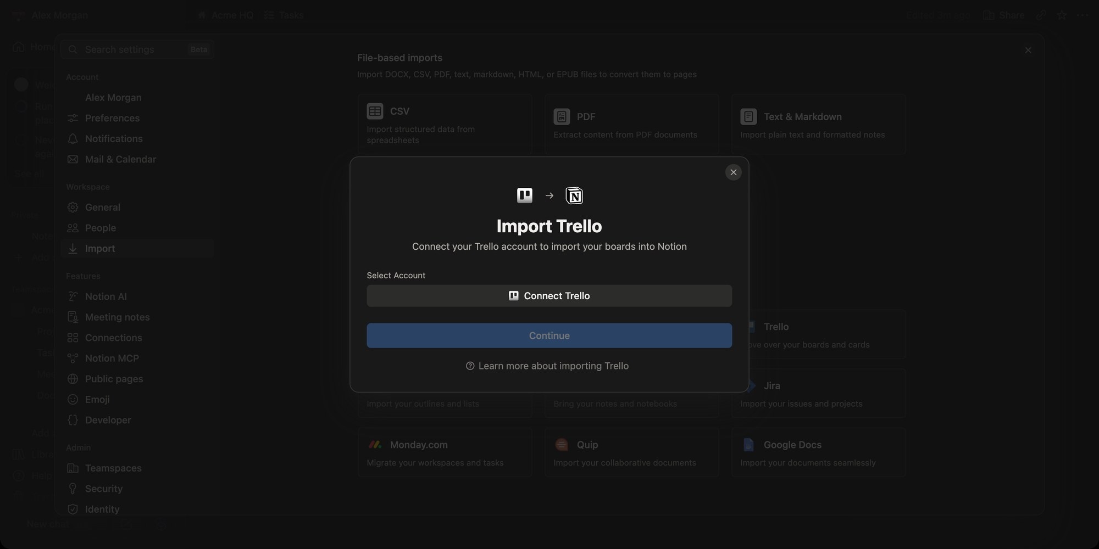
Task: Click the General gear icon
Action: point(73,208)
